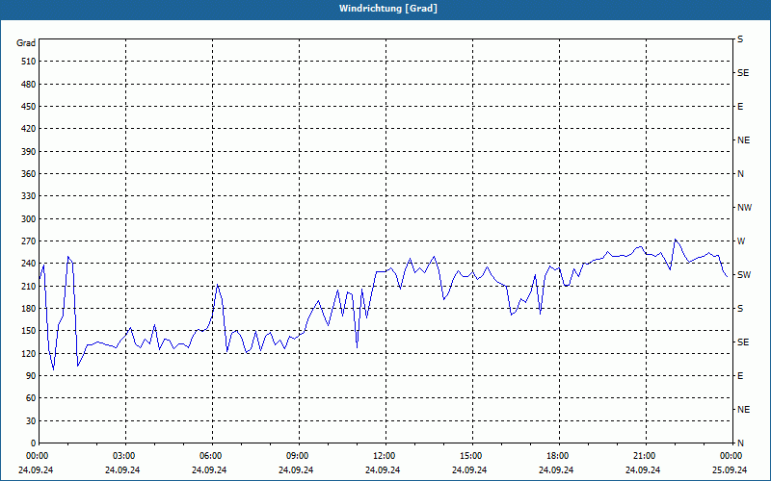
Task: Click the 'NW' compass direction label
Action: coord(744,208)
